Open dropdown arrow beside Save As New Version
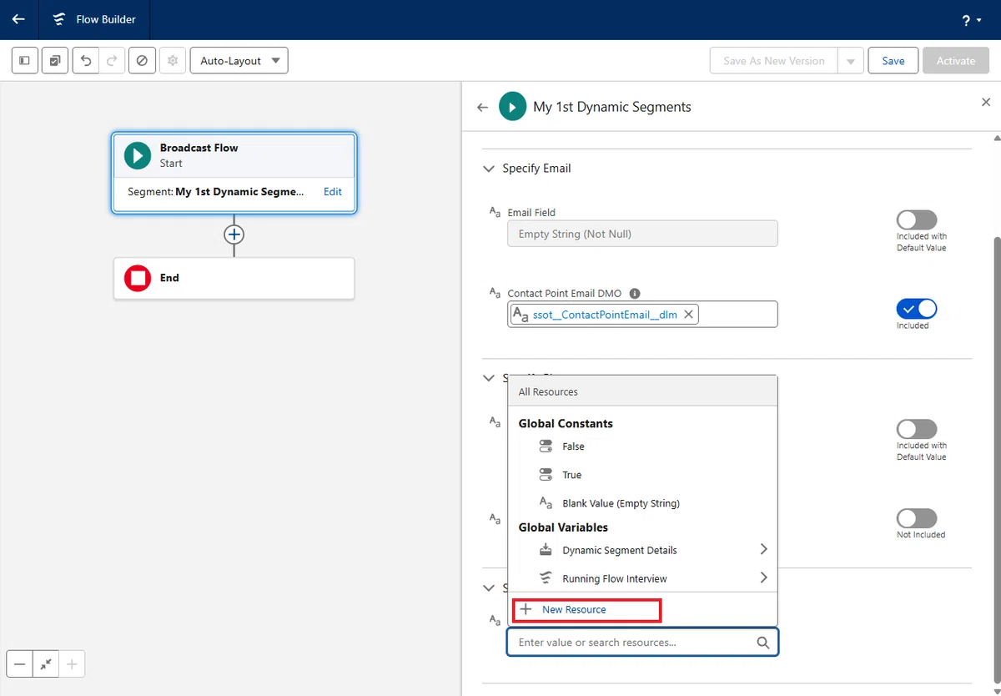Viewport: 1001px width, 696px height. point(850,61)
